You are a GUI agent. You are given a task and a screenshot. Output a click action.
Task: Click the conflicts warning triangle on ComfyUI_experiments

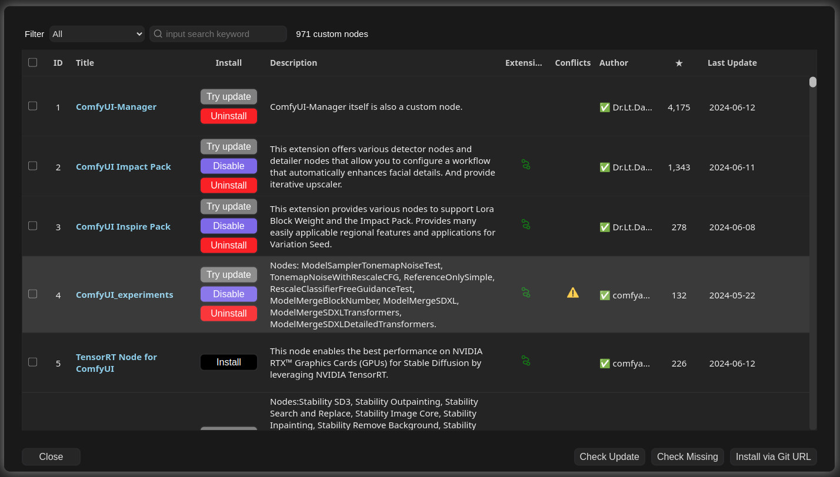coord(573,292)
